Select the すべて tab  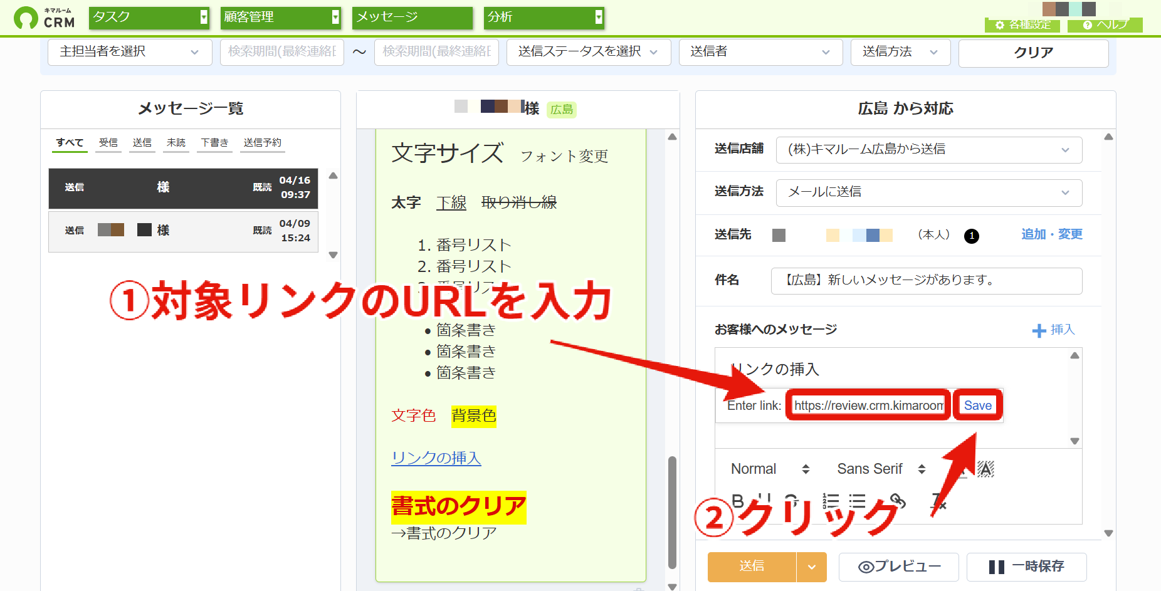click(70, 143)
